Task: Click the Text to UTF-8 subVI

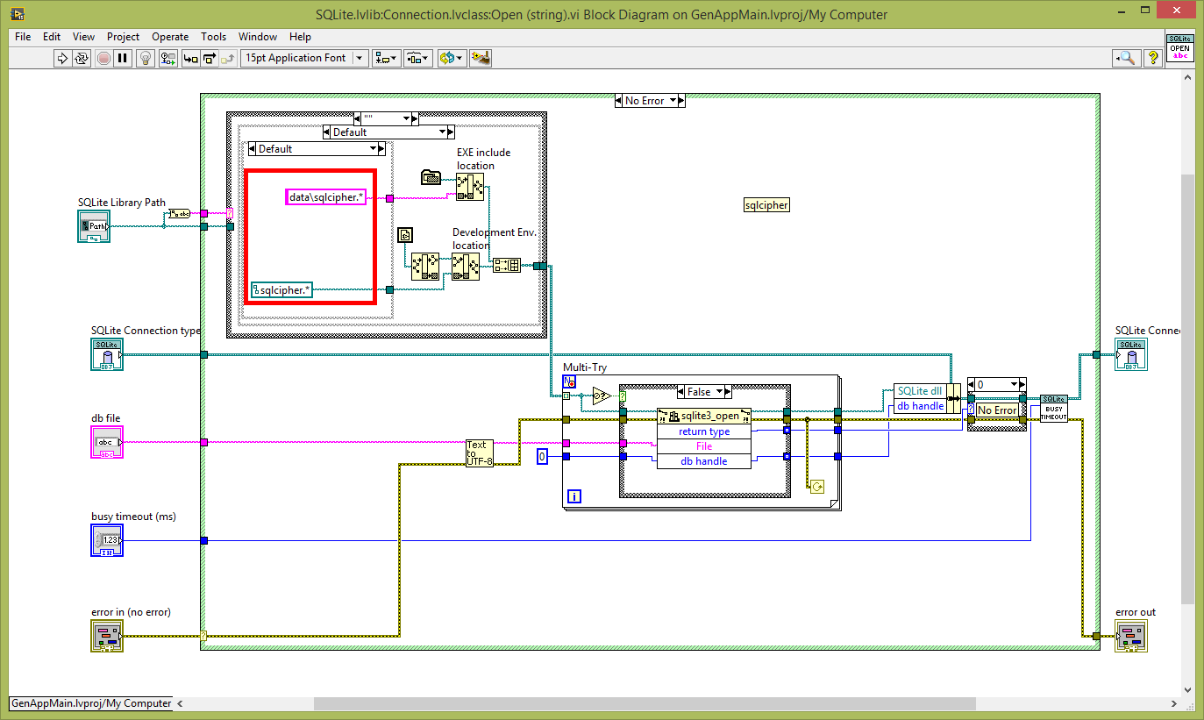Action: coord(479,453)
